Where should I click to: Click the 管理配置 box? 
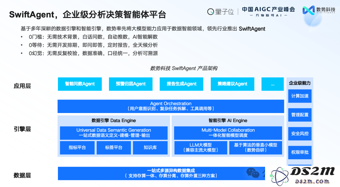pyautogui.click(x=300, y=115)
